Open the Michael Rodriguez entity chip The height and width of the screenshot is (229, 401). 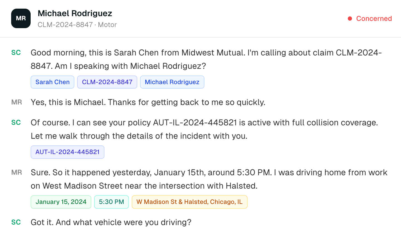click(x=172, y=82)
